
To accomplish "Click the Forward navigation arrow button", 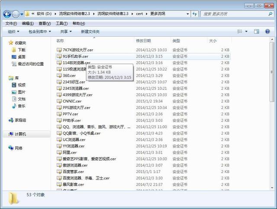I will [x=16, y=14].
